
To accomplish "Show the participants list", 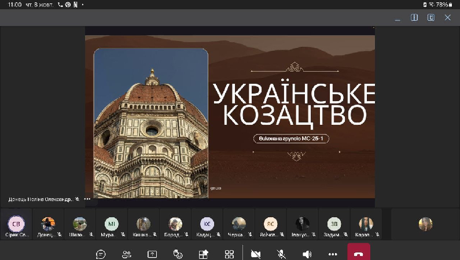I will 127,254.
